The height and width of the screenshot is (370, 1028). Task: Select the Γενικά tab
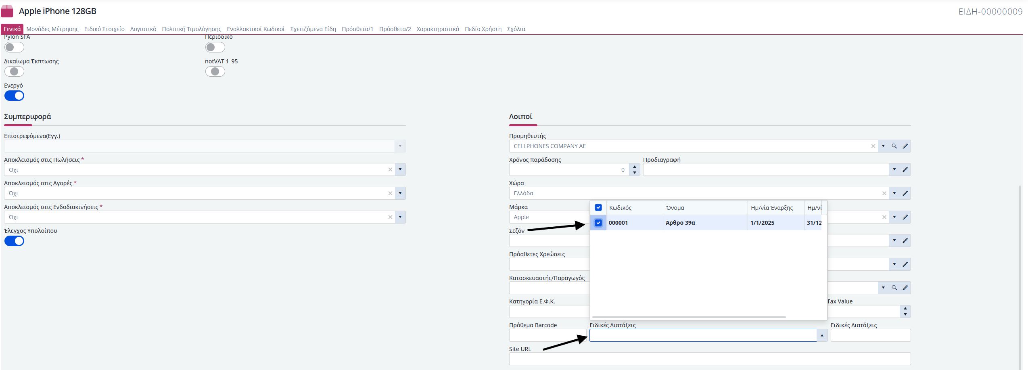12,29
